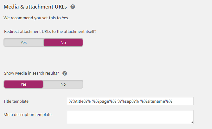Place cursor on %%title%% variable in title template
Viewport: 212px width, 129px height.
point(80,101)
